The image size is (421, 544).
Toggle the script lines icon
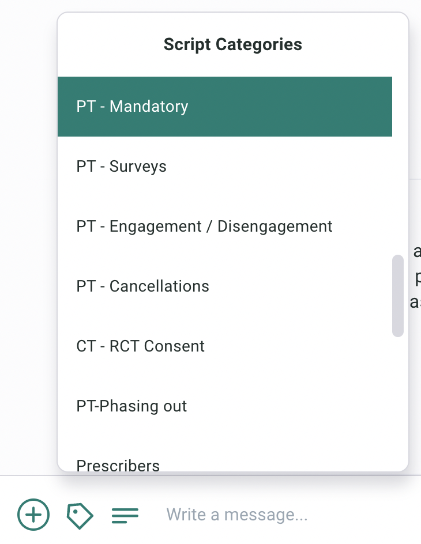[x=125, y=515]
